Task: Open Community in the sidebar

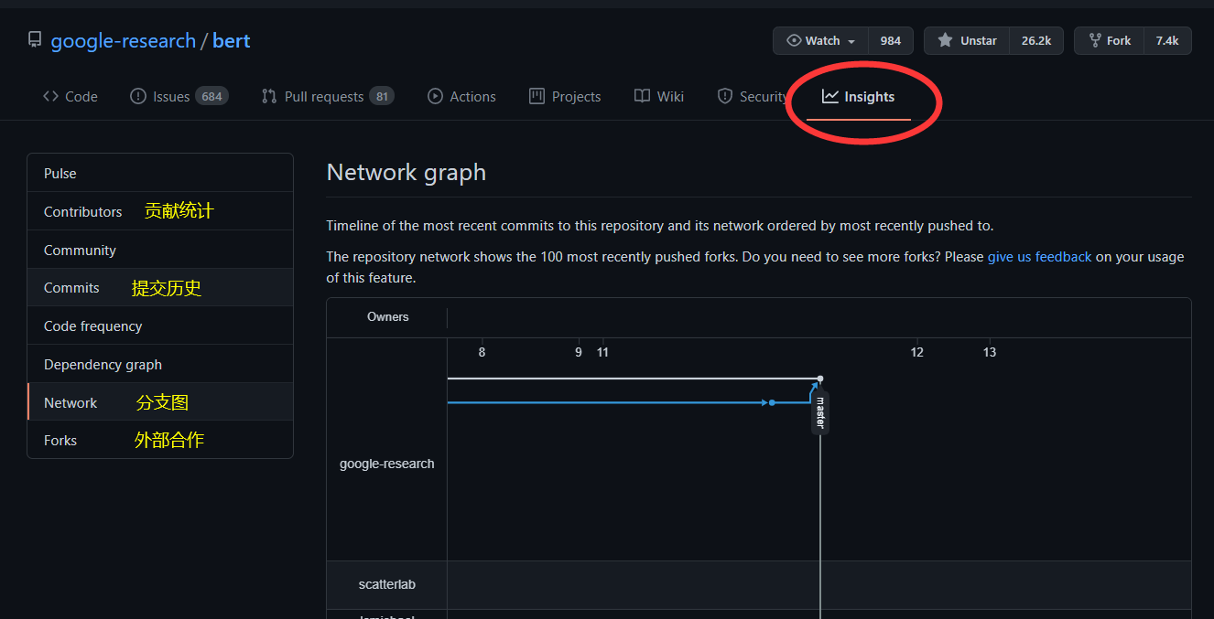Action: (160, 250)
